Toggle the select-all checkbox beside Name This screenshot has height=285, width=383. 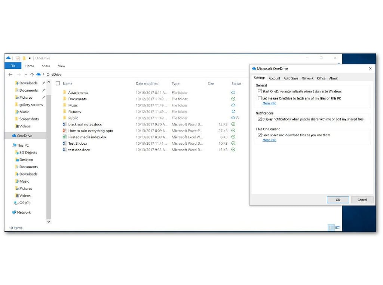click(x=58, y=83)
